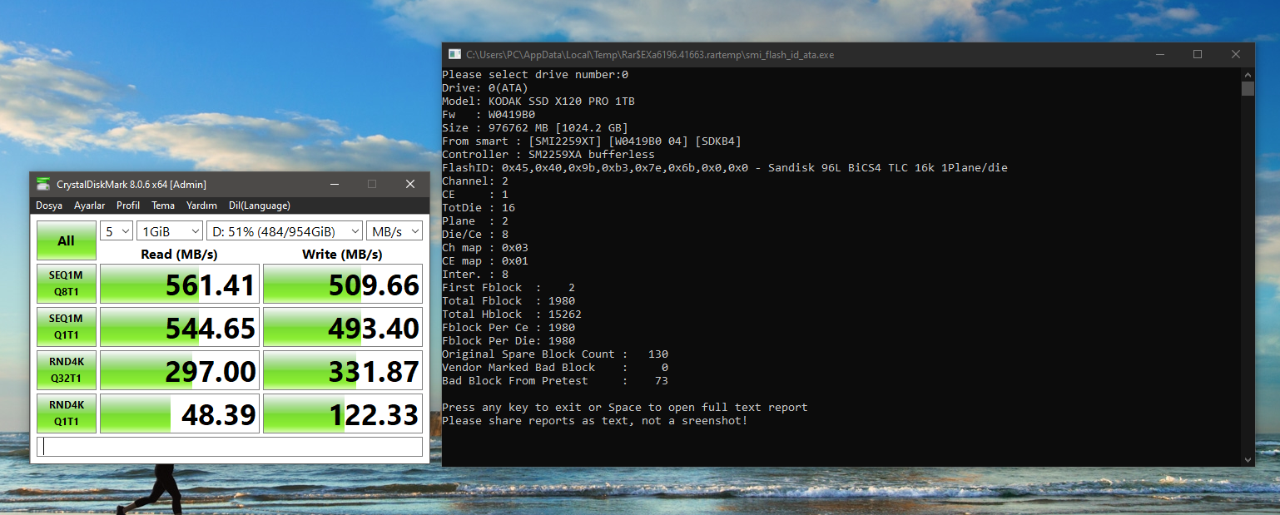Expand the 1GiB test size dropdown

click(x=171, y=230)
